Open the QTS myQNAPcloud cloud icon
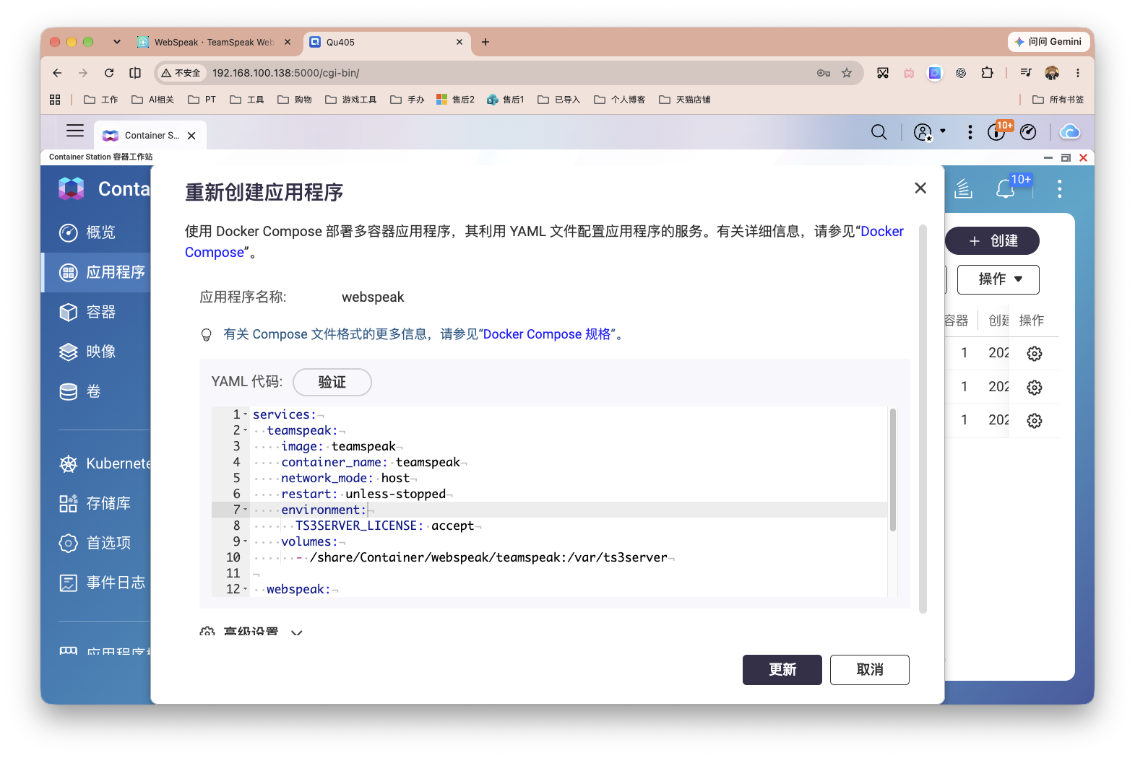 (1070, 132)
